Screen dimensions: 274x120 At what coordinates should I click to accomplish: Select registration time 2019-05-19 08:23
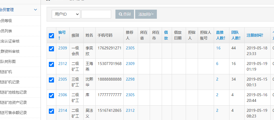tap(257, 113)
